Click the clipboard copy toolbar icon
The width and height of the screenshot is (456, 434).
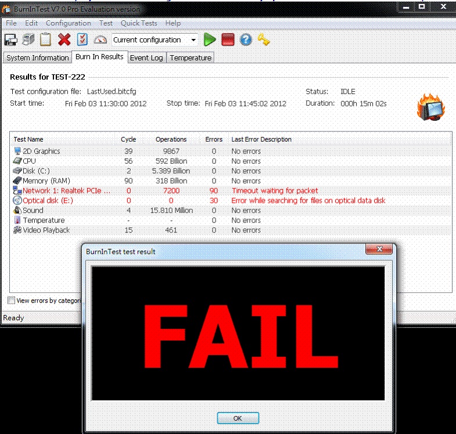(45, 40)
